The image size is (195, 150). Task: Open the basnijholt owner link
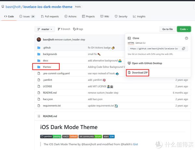13,7
